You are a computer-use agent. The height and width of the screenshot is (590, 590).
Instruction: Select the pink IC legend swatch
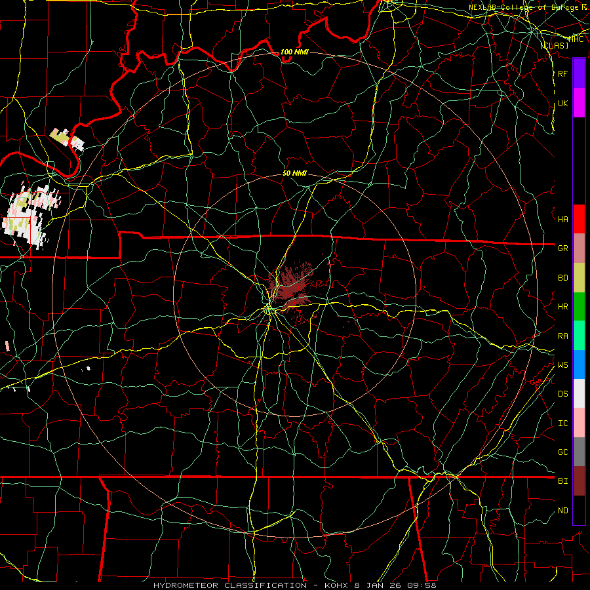(579, 423)
